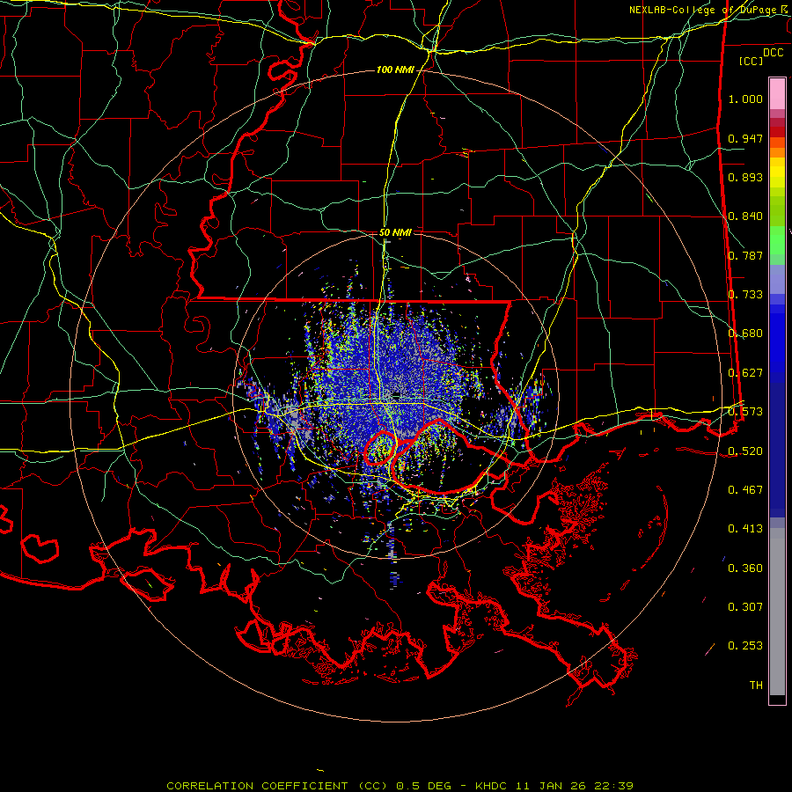The image size is (792, 792).
Task: Pick the pink swatch atop the color bar
Action: pos(777,93)
